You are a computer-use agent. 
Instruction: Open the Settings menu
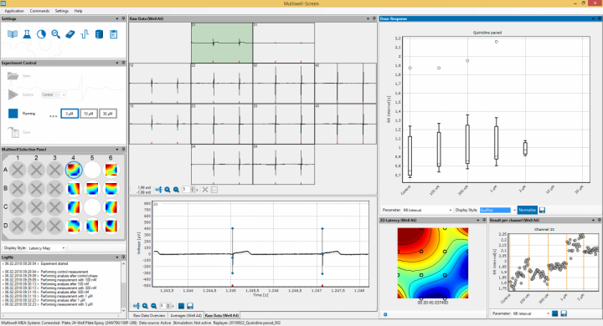(61, 11)
